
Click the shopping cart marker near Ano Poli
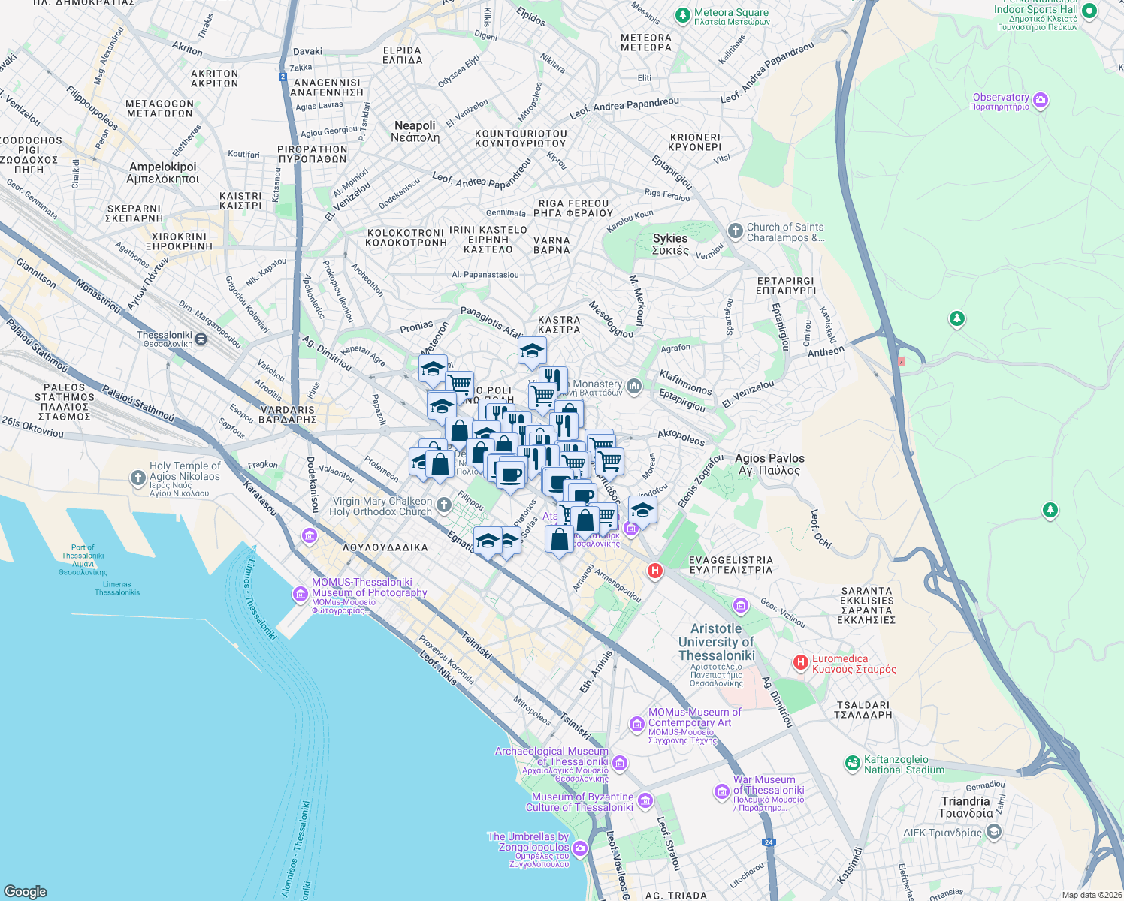click(x=460, y=382)
